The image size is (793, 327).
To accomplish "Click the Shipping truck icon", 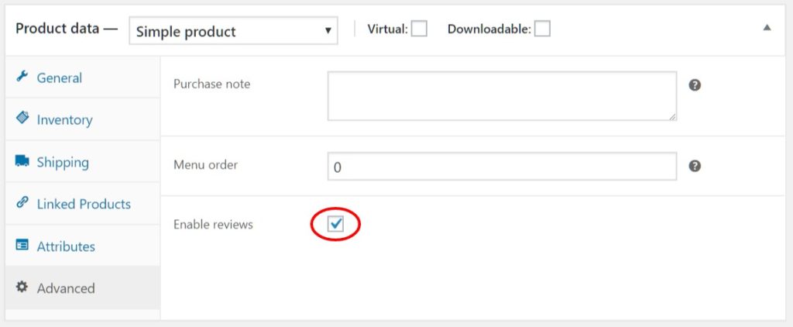I will tap(22, 161).
